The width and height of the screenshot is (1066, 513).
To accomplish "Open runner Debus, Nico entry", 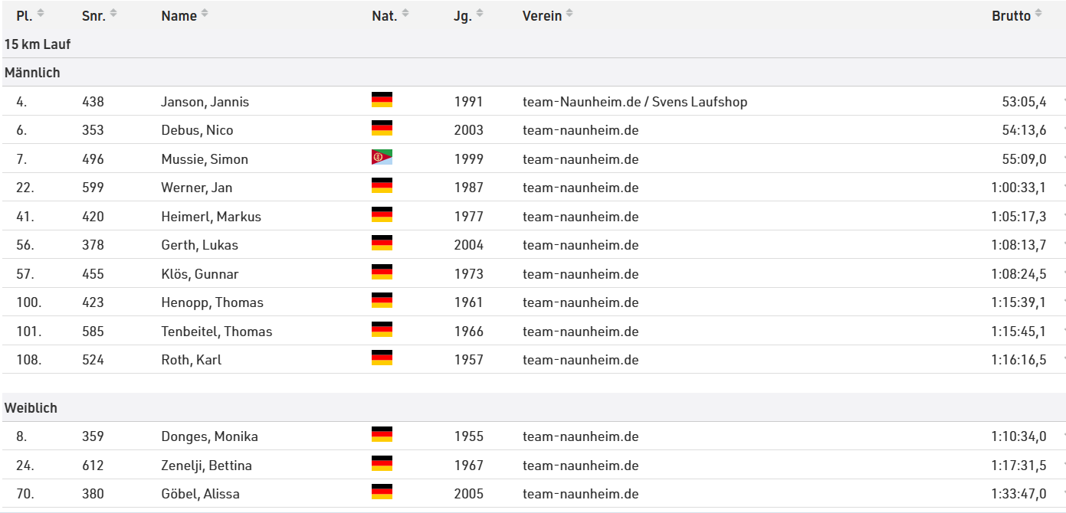I will [x=197, y=130].
